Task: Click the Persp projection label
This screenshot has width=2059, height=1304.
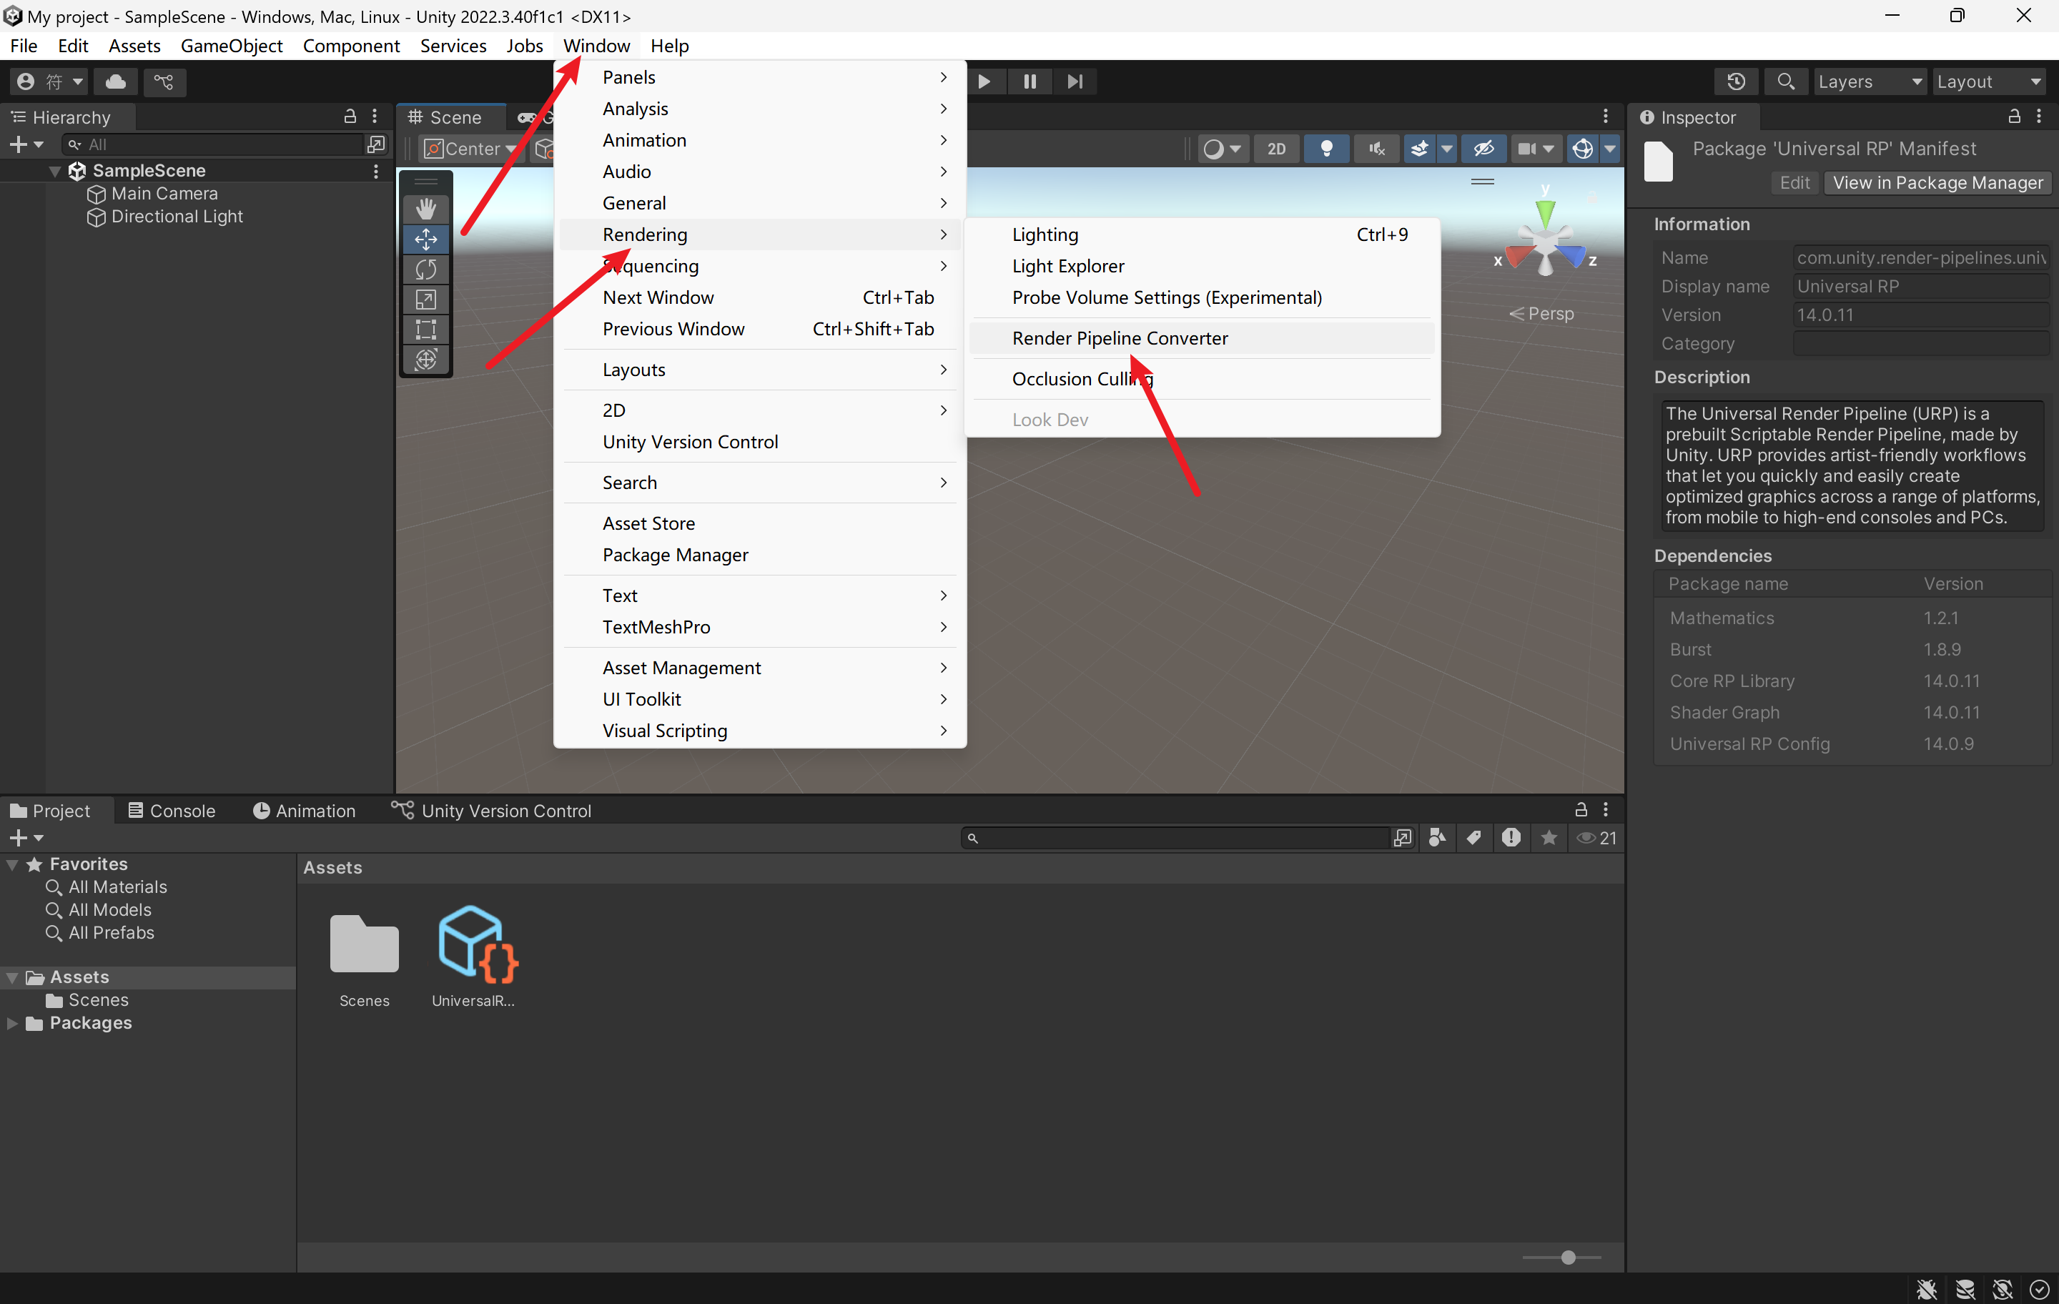Action: pyautogui.click(x=1541, y=314)
